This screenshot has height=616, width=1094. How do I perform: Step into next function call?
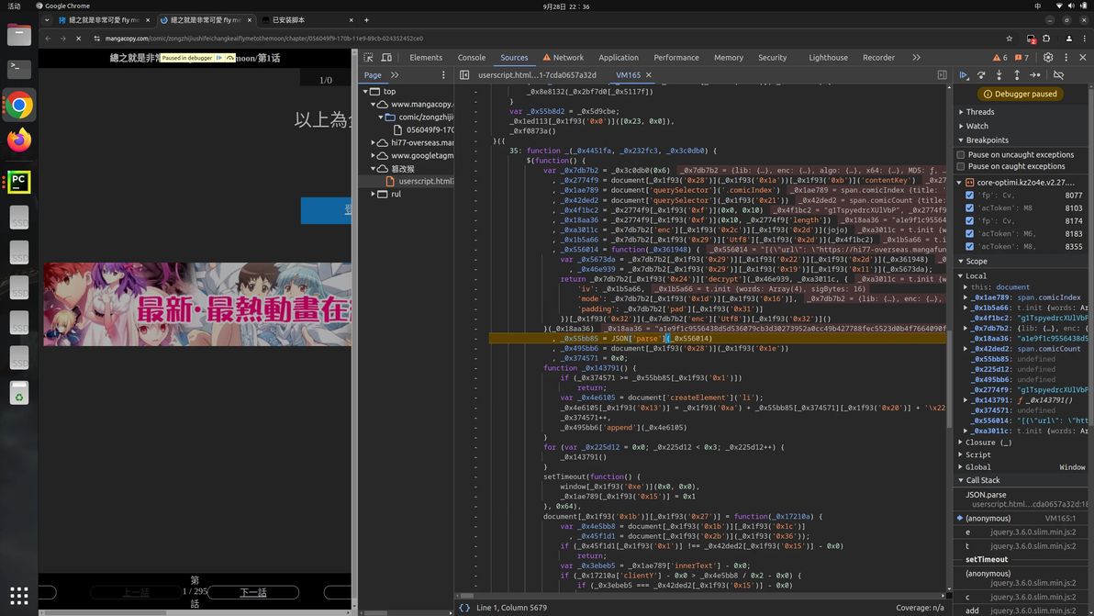tap(999, 74)
